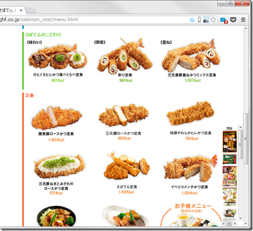
Task: Open the green banner thumbnail in side panel
Action: pyautogui.click(x=229, y=159)
